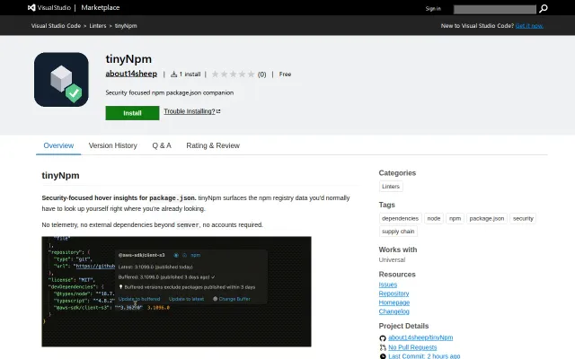Open the Marketplace home link
575x359 pixels.
(100, 8)
